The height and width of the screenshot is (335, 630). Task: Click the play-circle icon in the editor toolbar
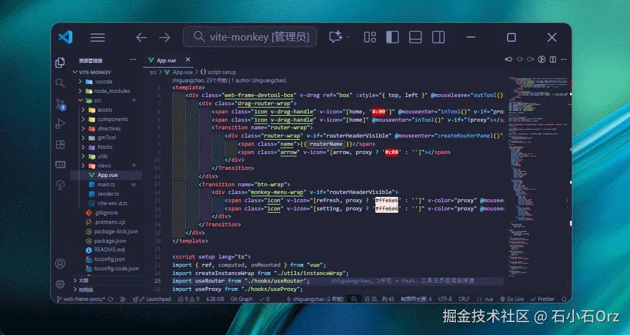pyautogui.click(x=542, y=59)
